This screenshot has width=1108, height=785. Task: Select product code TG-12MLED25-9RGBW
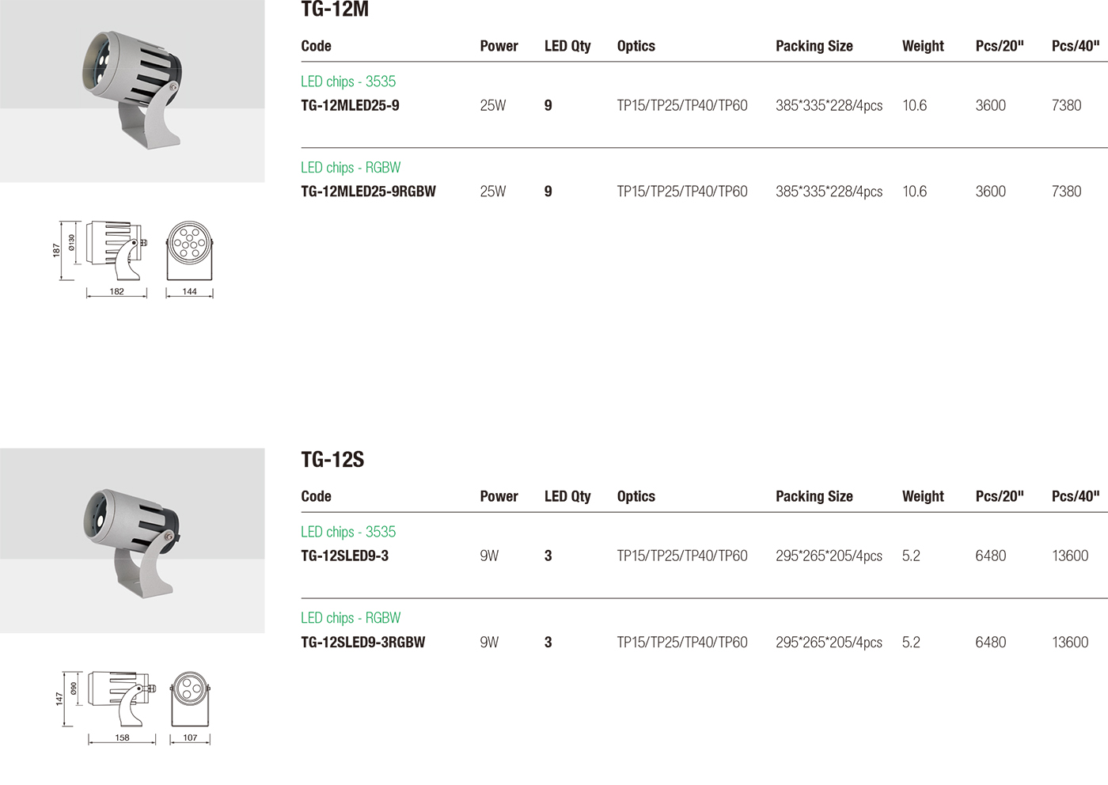tap(368, 192)
